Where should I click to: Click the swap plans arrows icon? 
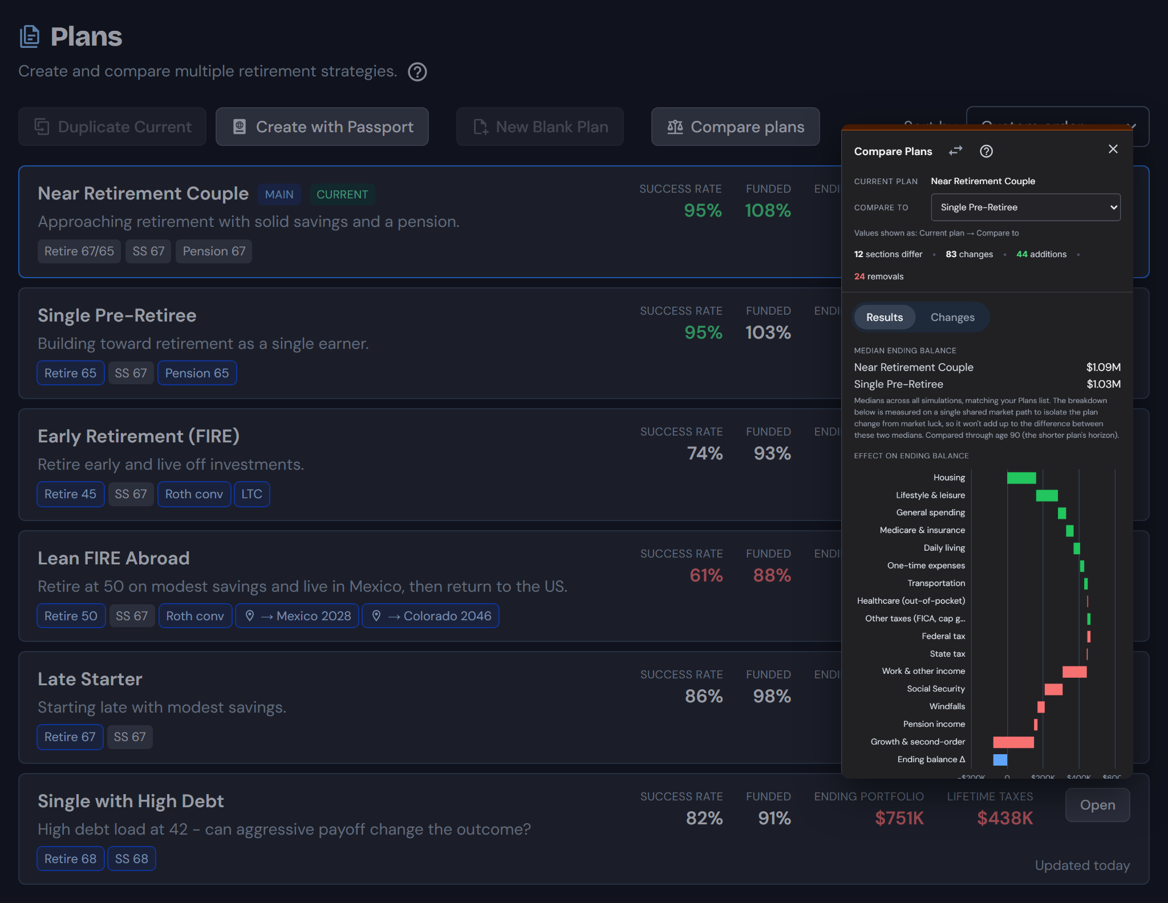pos(955,150)
